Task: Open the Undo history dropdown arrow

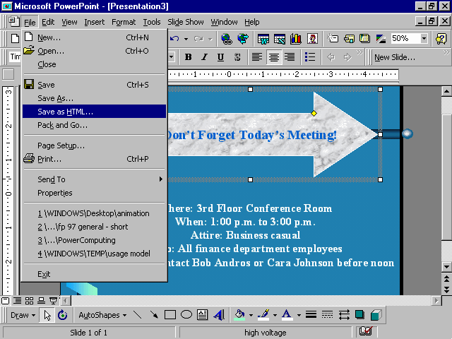Action: click(x=186, y=39)
